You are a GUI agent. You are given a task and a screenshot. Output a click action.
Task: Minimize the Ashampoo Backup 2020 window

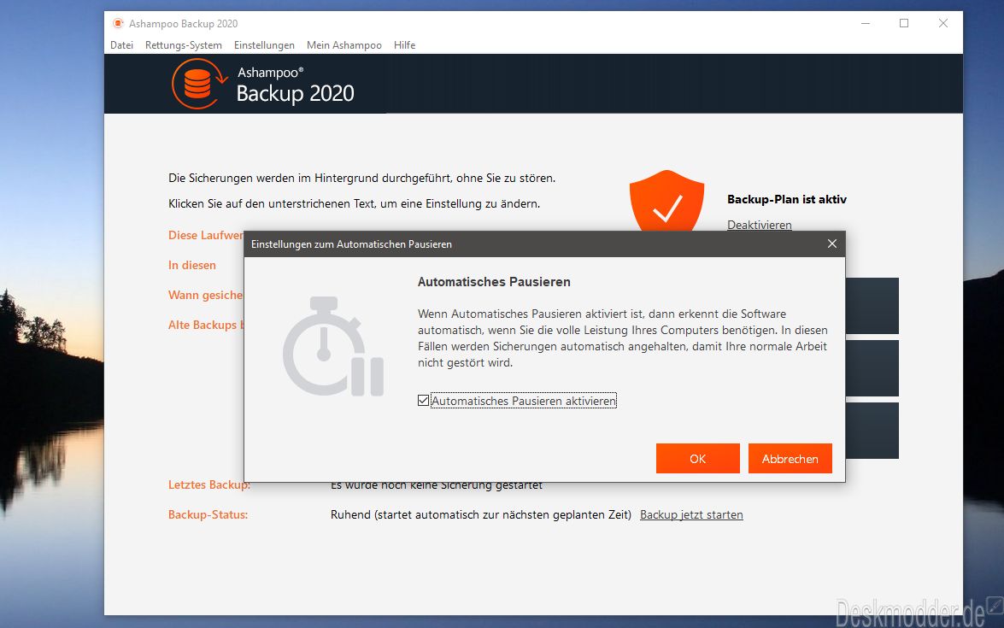865,24
